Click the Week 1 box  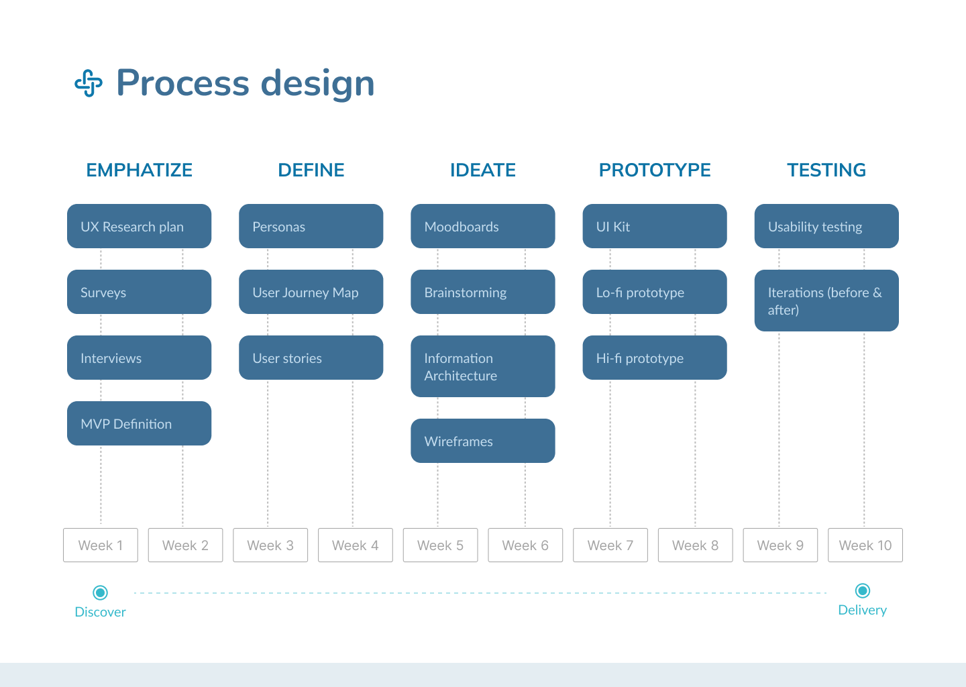tap(101, 545)
